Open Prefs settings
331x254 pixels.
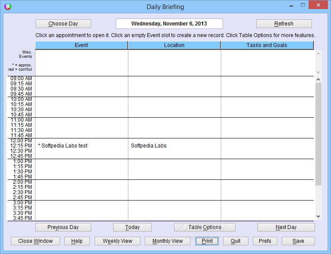(265, 241)
